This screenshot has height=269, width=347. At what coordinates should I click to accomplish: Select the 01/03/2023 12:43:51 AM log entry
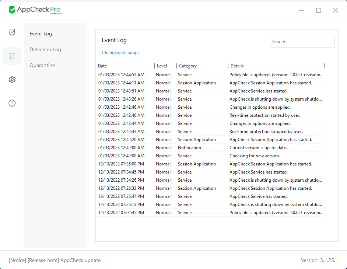click(210, 91)
